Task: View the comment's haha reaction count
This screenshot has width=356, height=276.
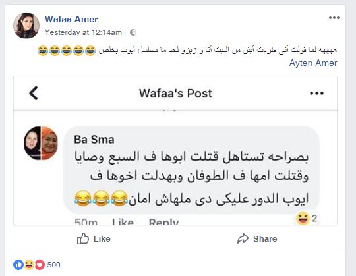Action: 307,218
